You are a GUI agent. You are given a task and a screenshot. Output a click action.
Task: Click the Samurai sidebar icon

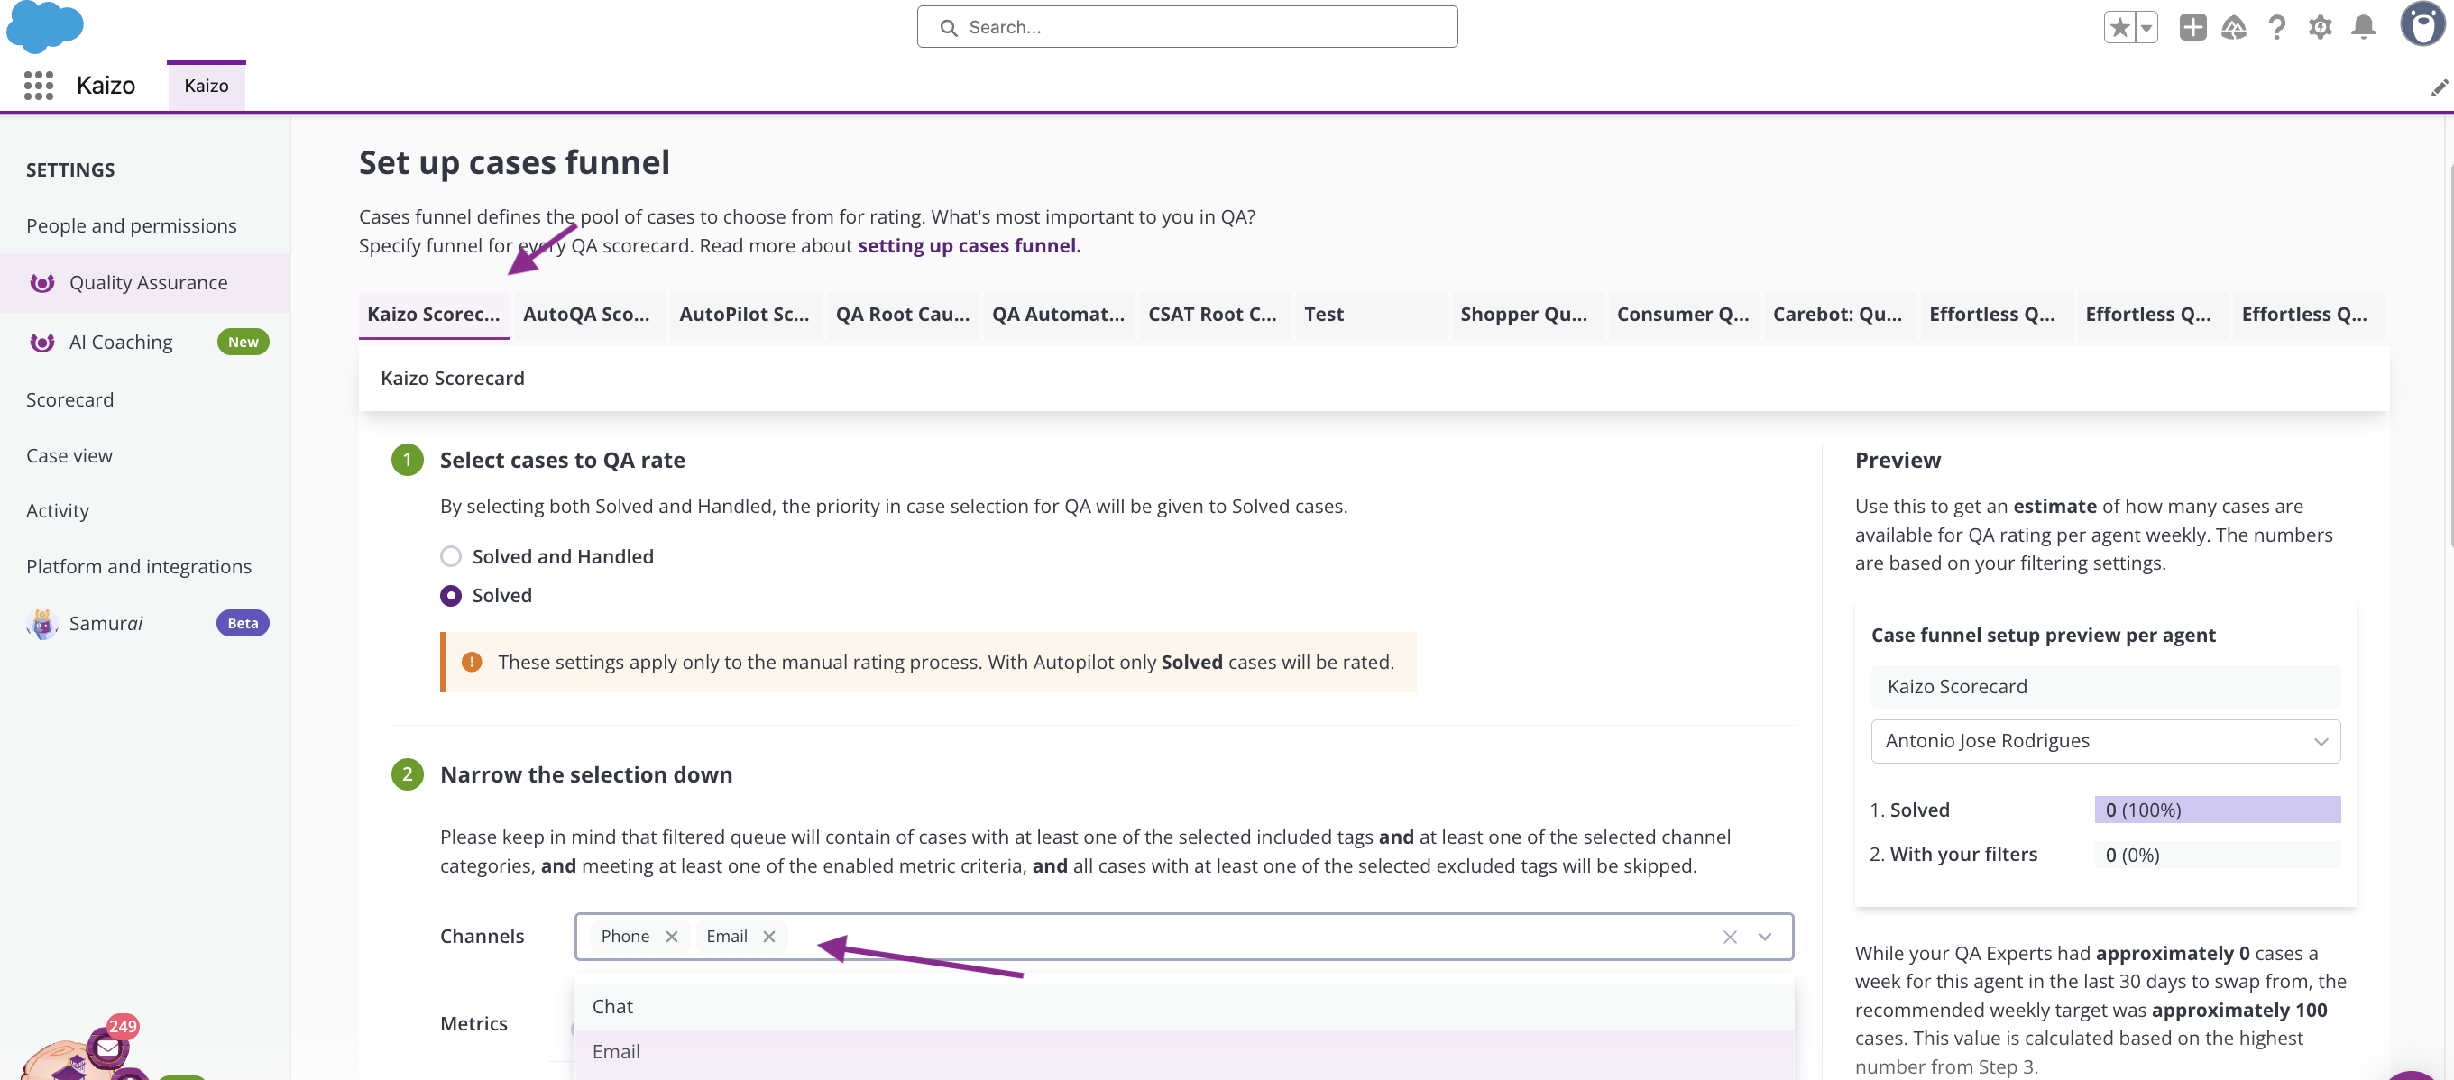pos(41,623)
